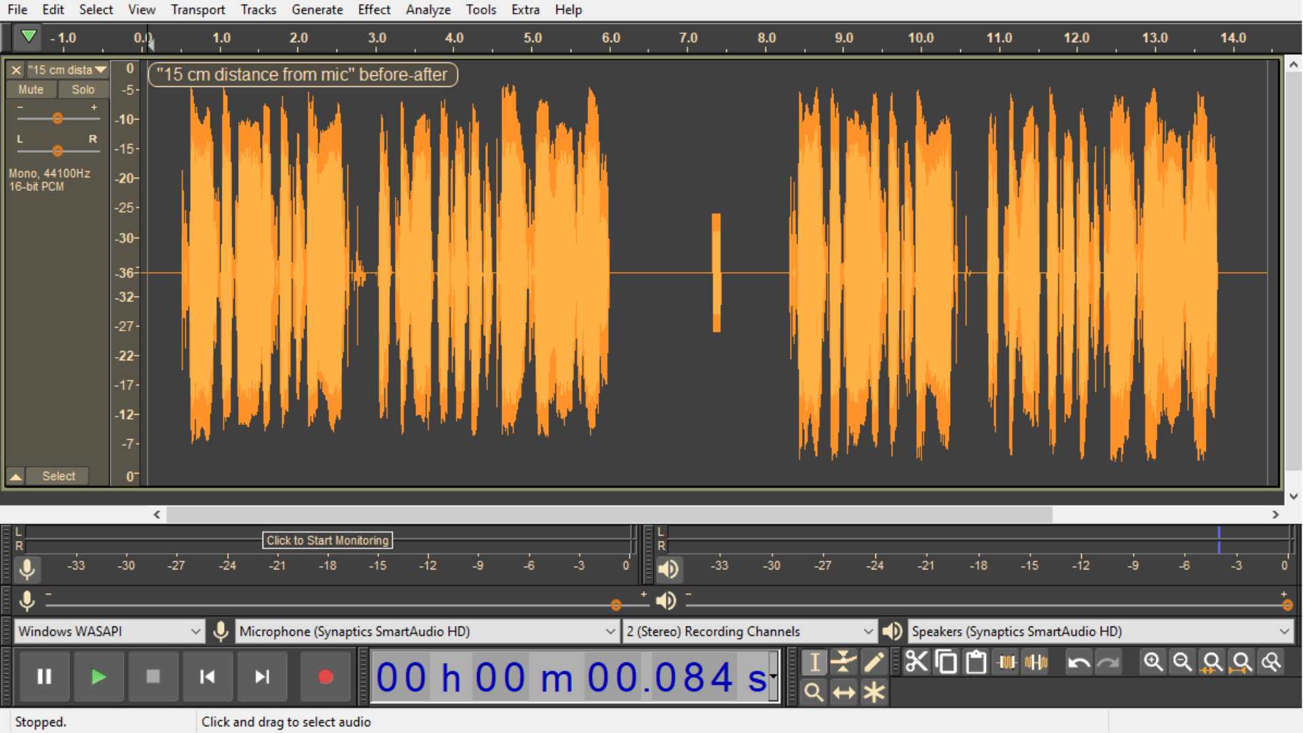The width and height of the screenshot is (1303, 733).
Task: Skip to end of project
Action: coord(262,677)
